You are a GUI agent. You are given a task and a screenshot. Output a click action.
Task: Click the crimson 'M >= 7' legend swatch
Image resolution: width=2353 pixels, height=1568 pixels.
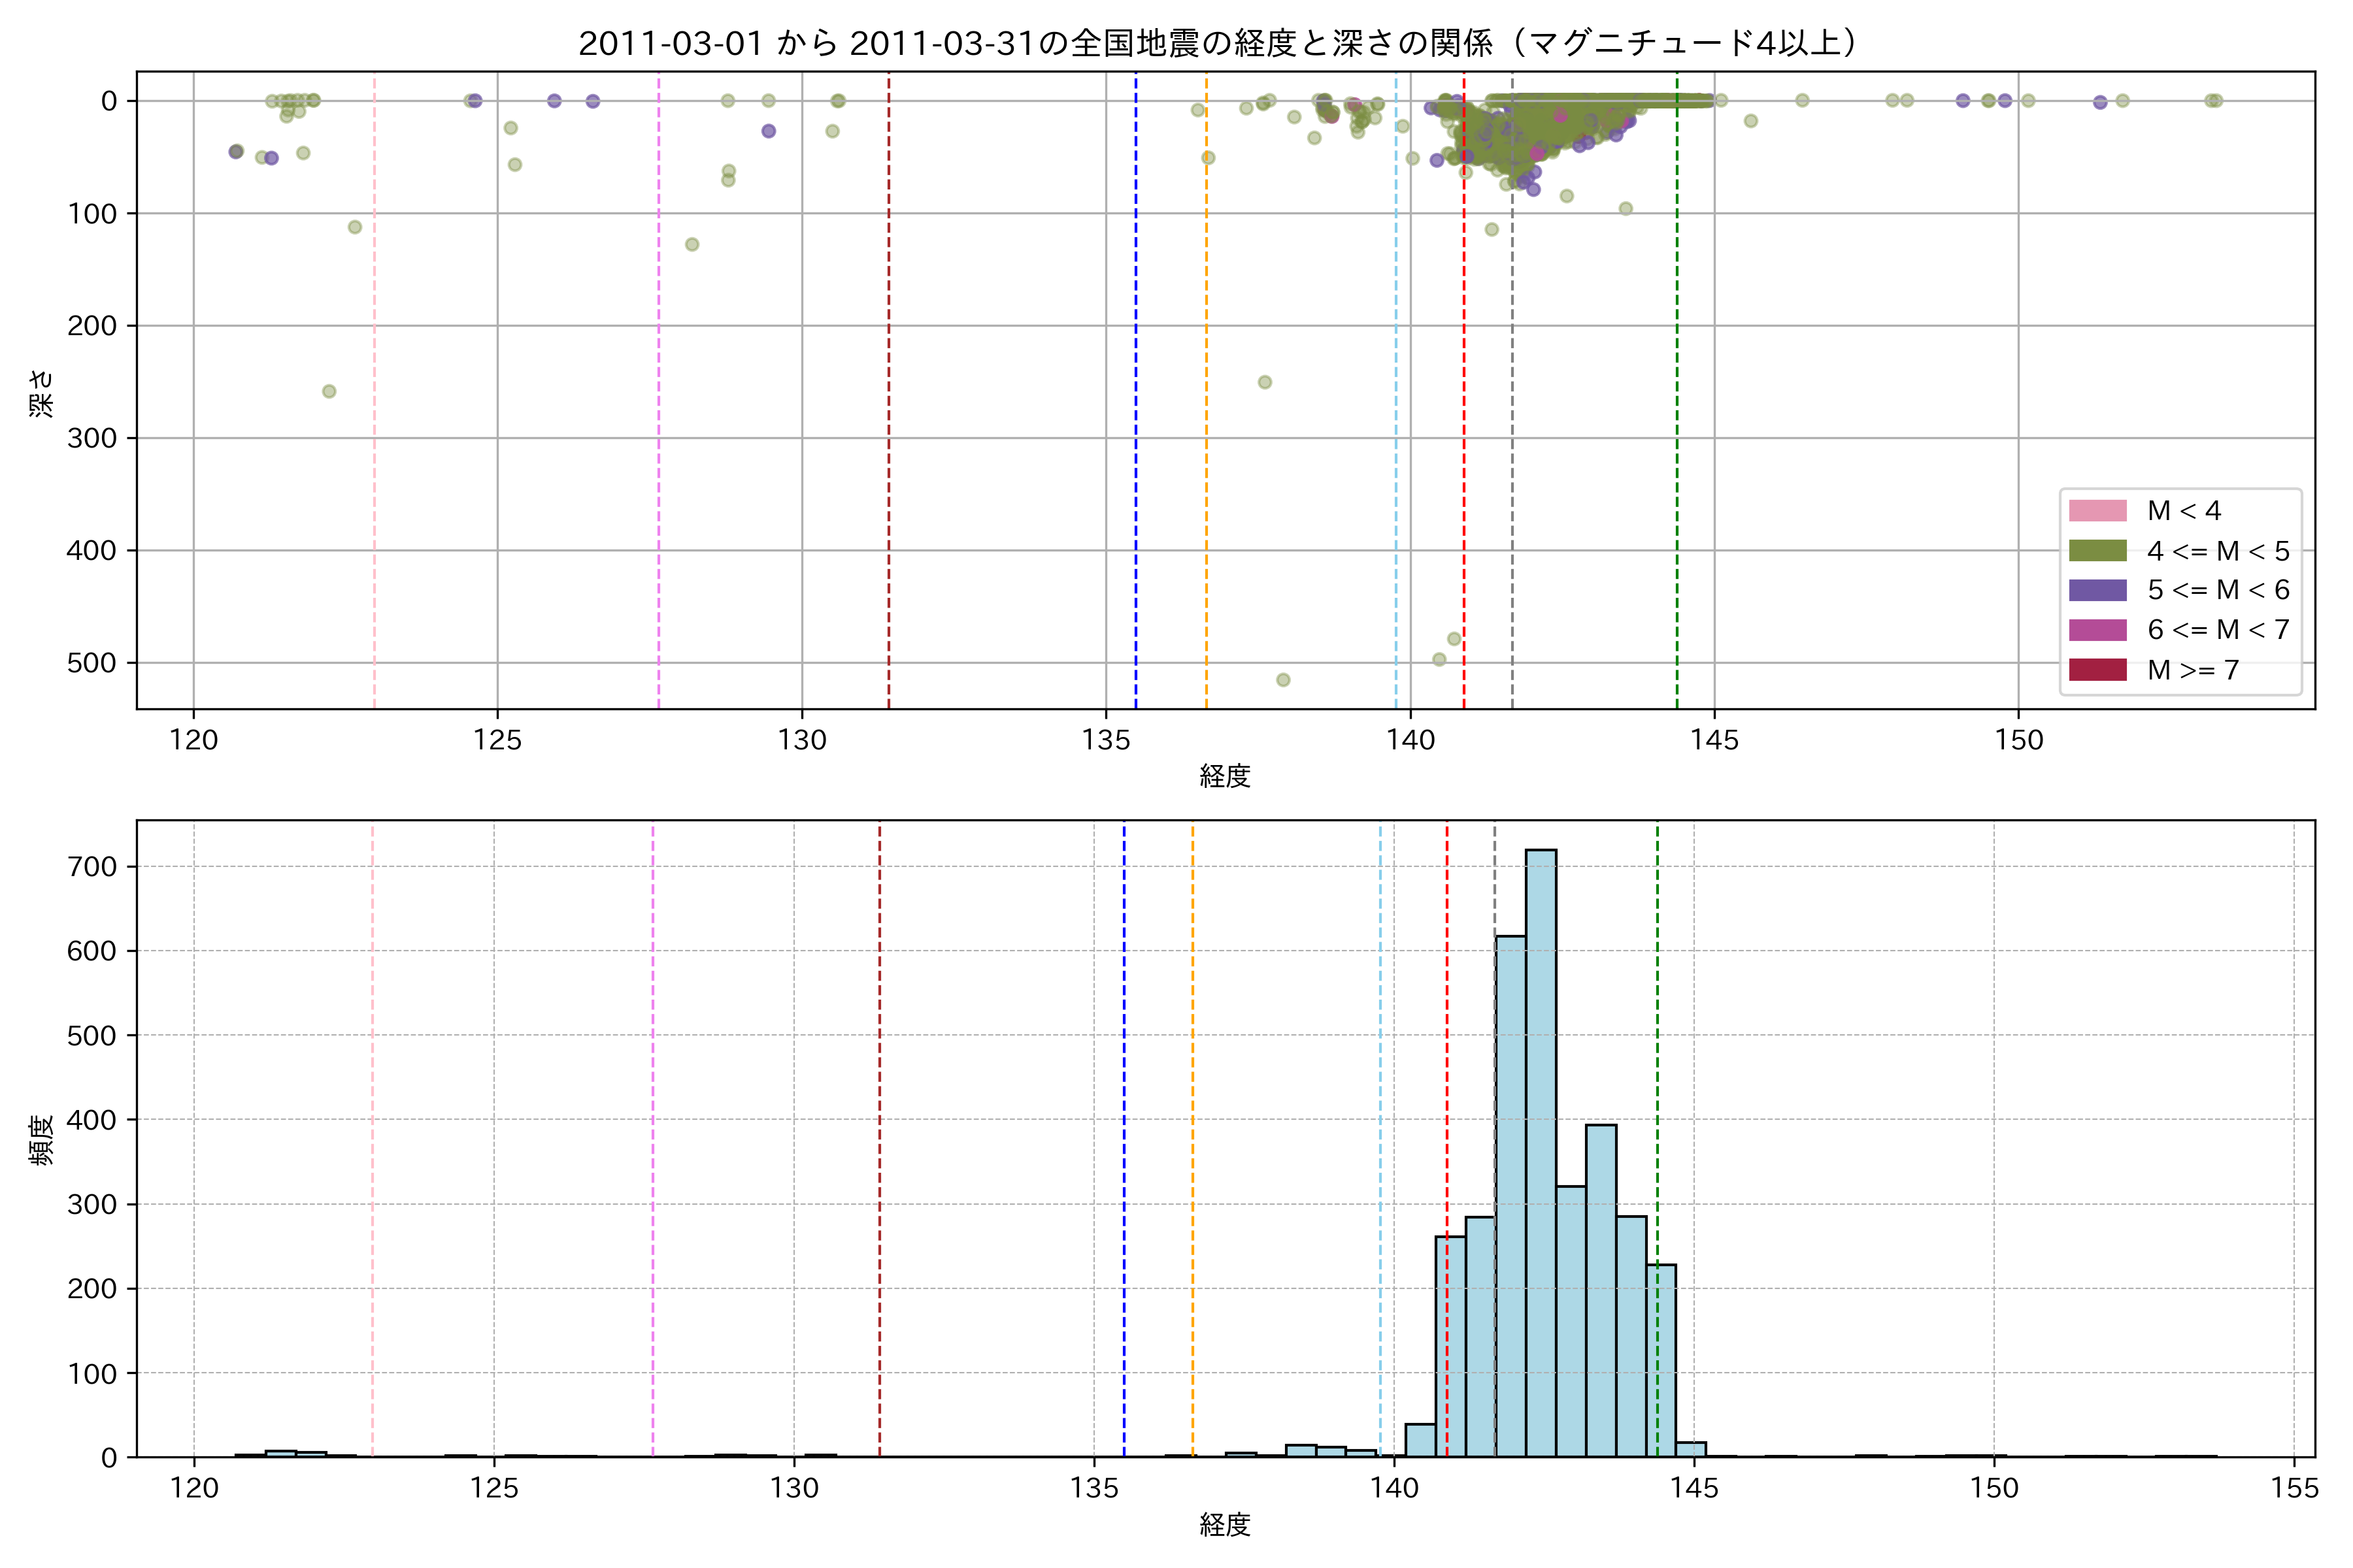point(2097,670)
